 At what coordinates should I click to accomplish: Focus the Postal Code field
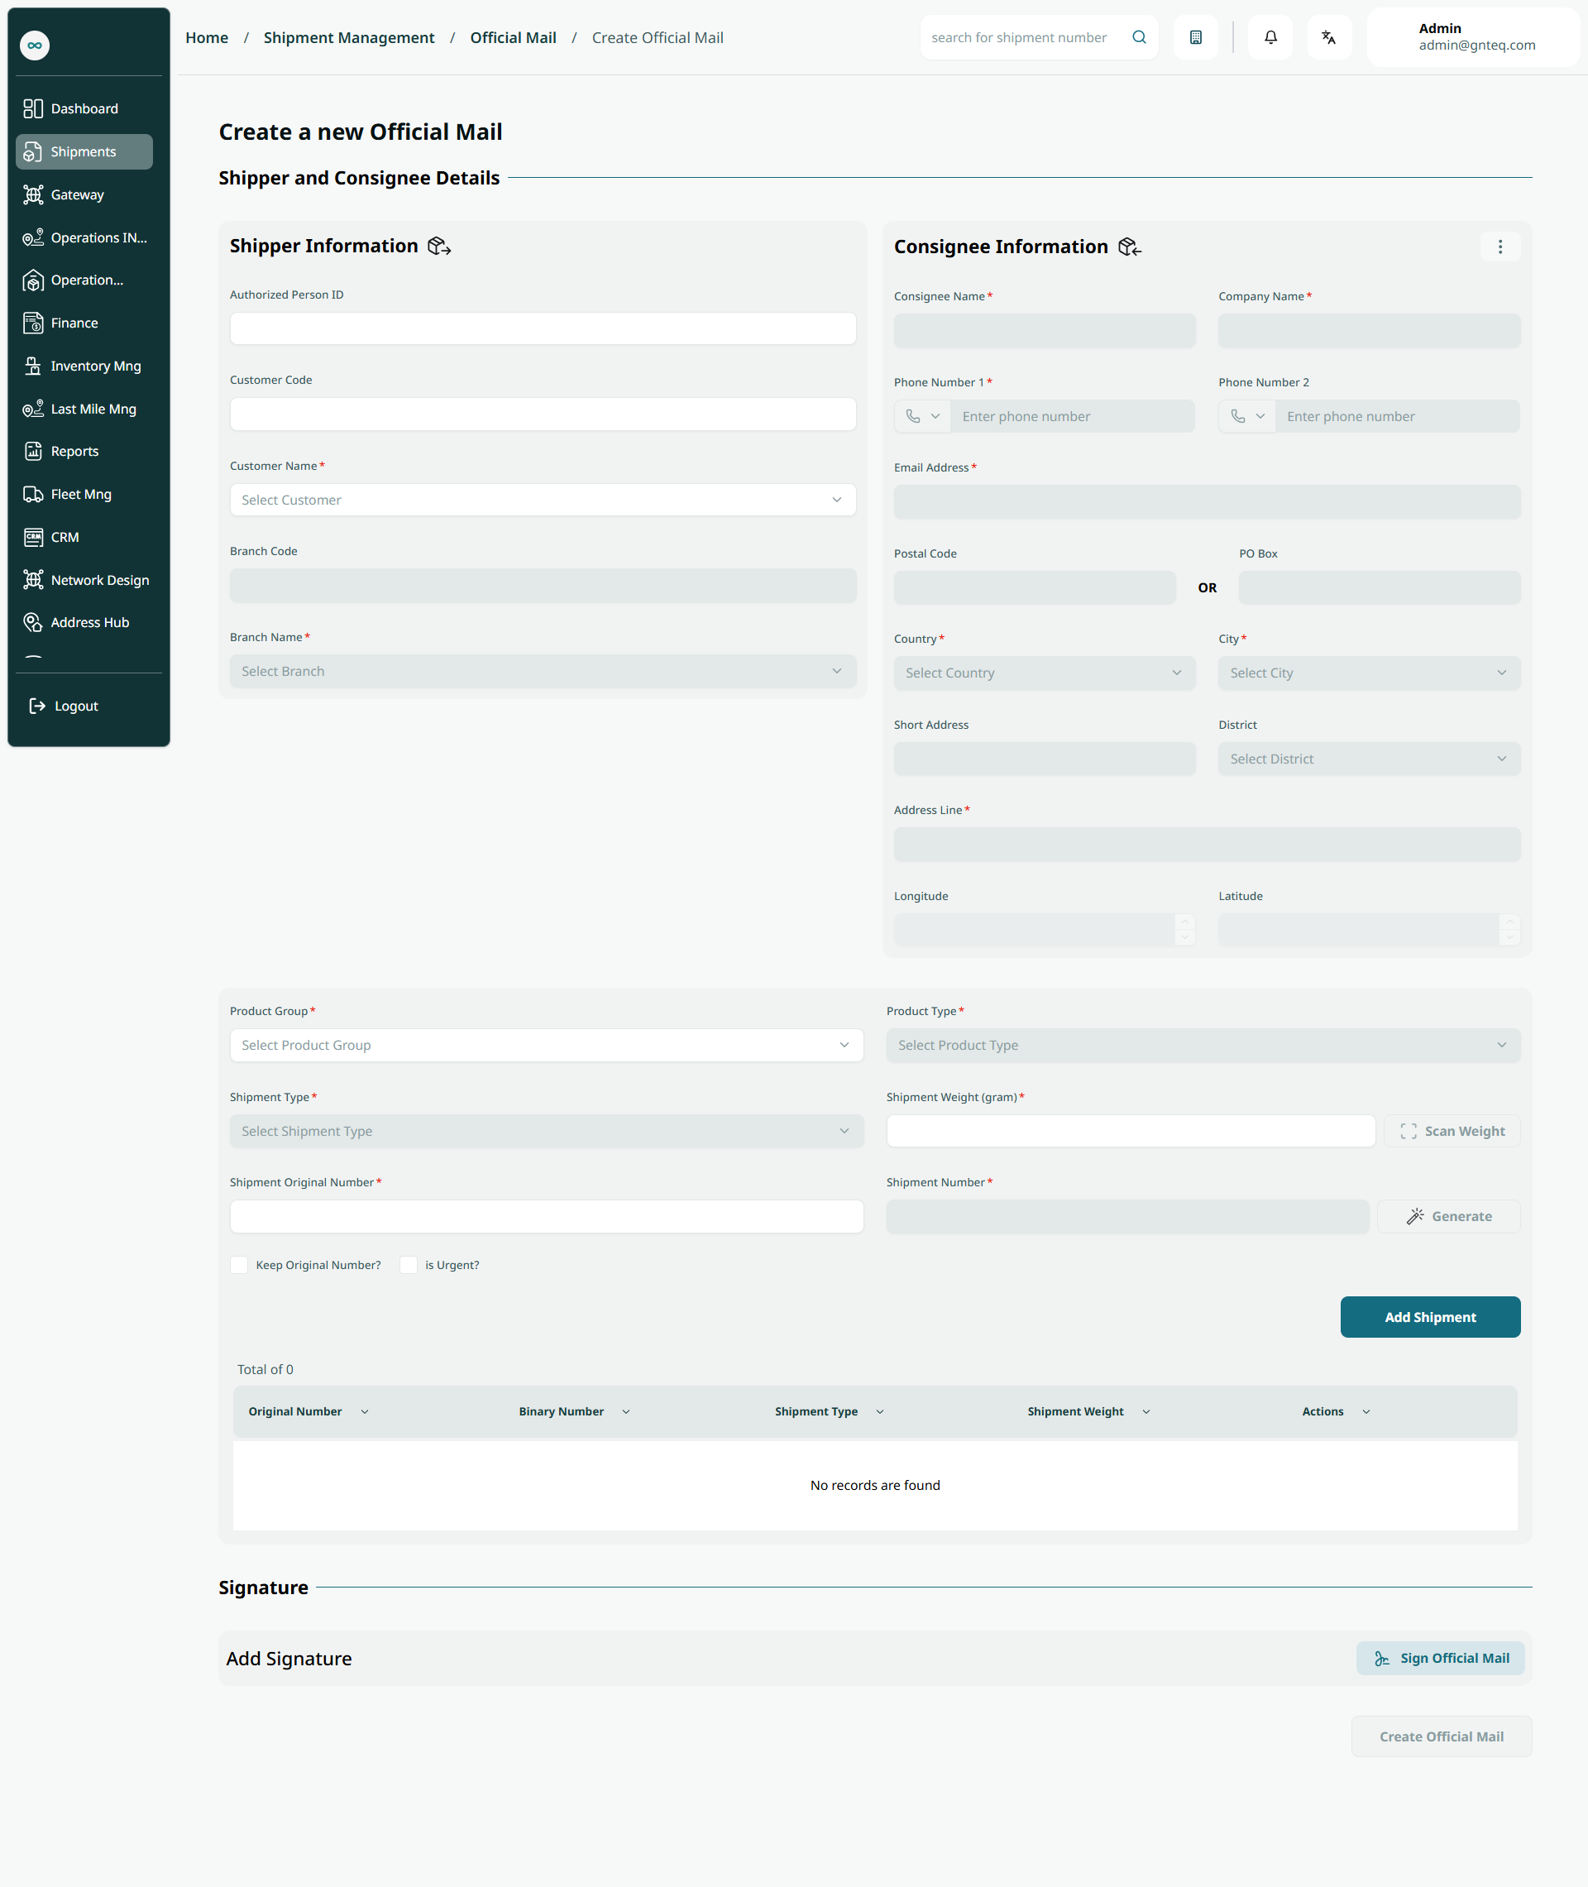coord(1035,588)
